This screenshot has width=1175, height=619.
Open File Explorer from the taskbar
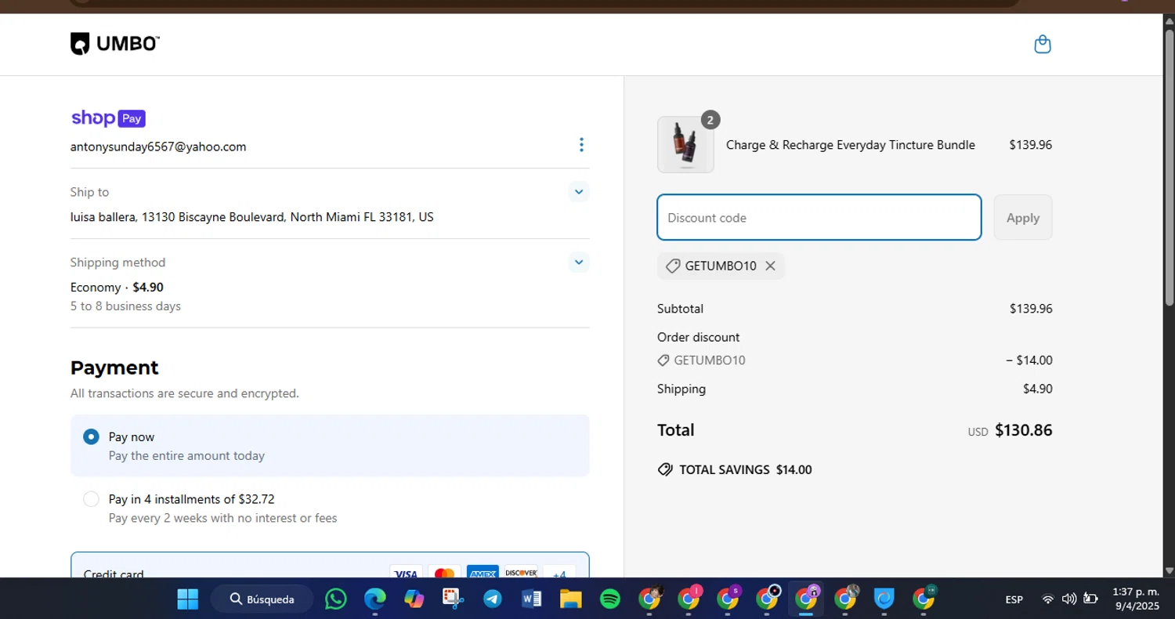(x=571, y=599)
